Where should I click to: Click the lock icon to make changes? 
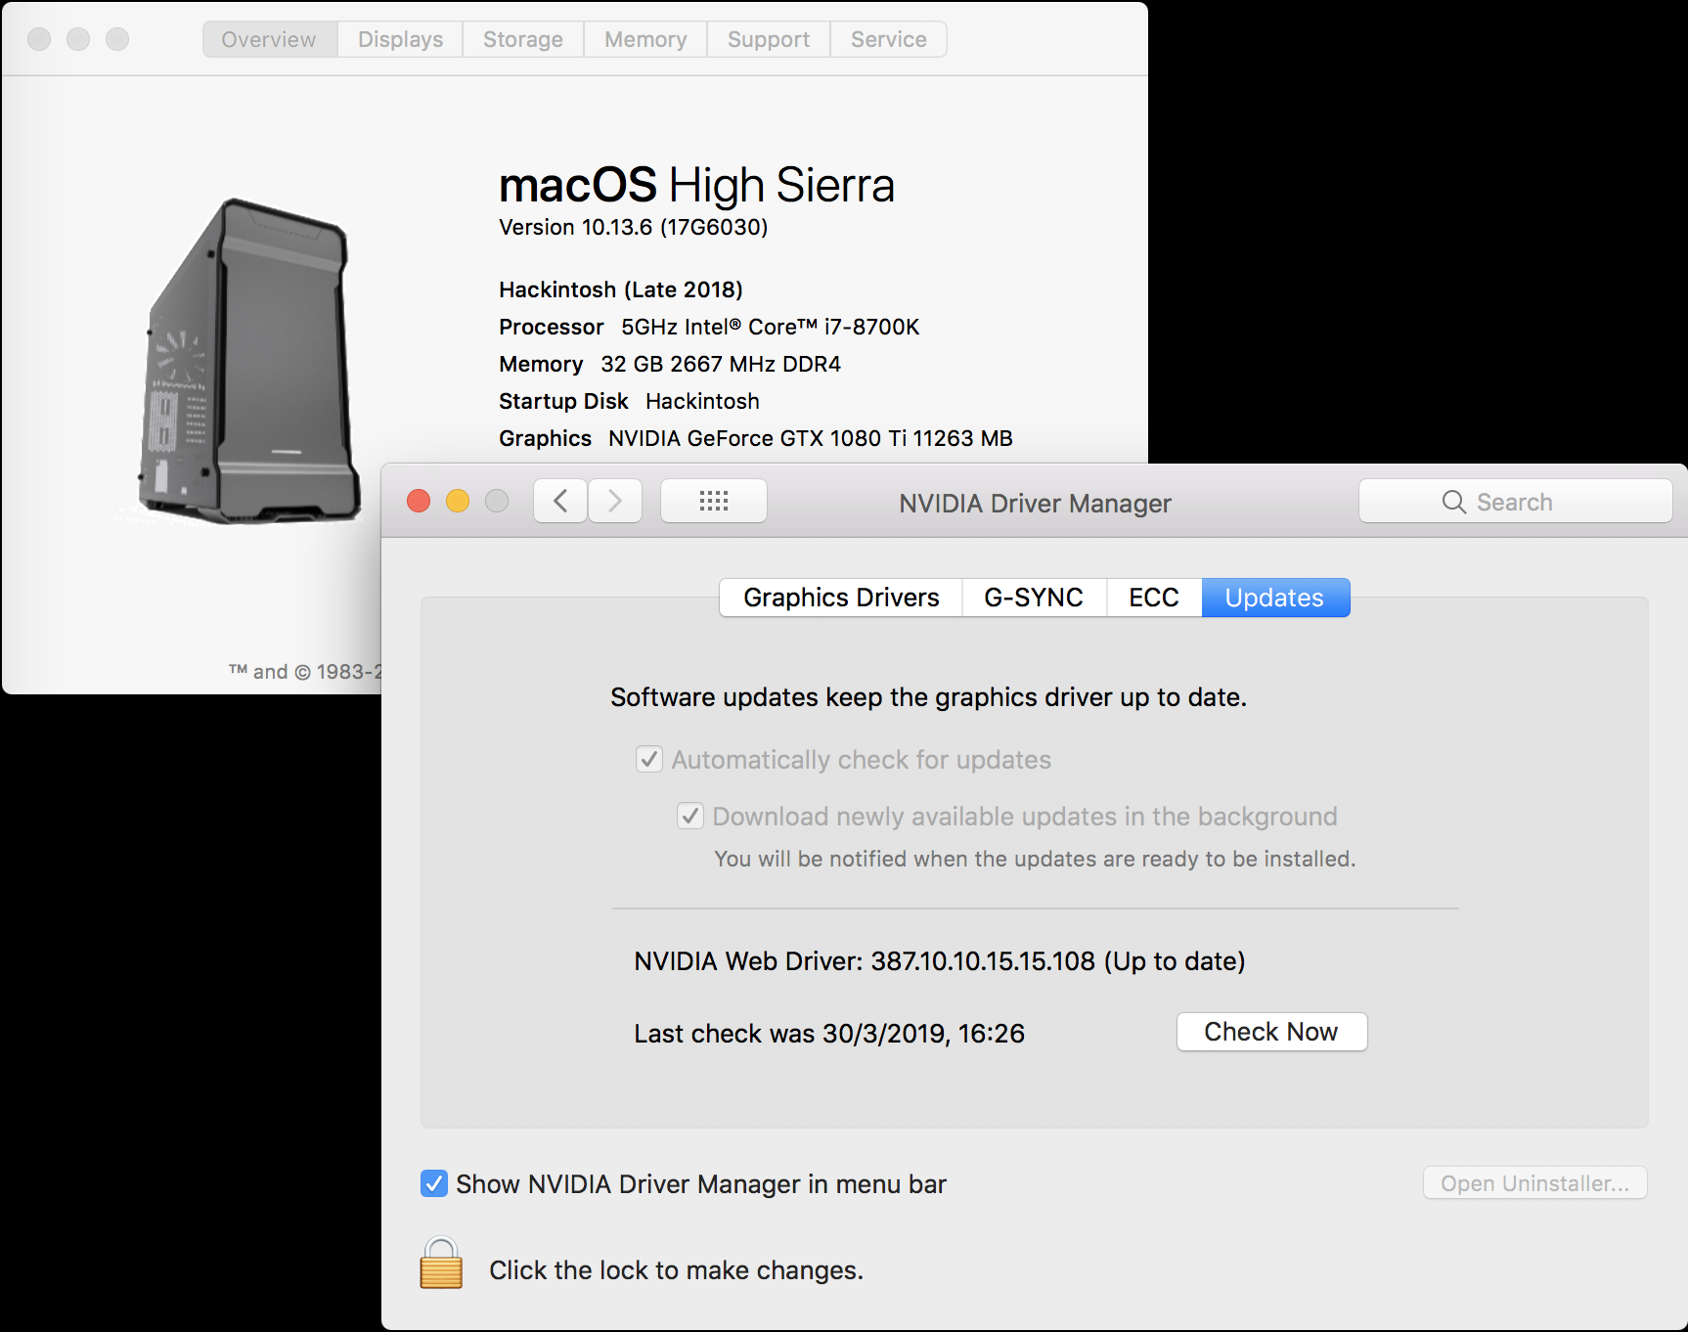[x=441, y=1264]
